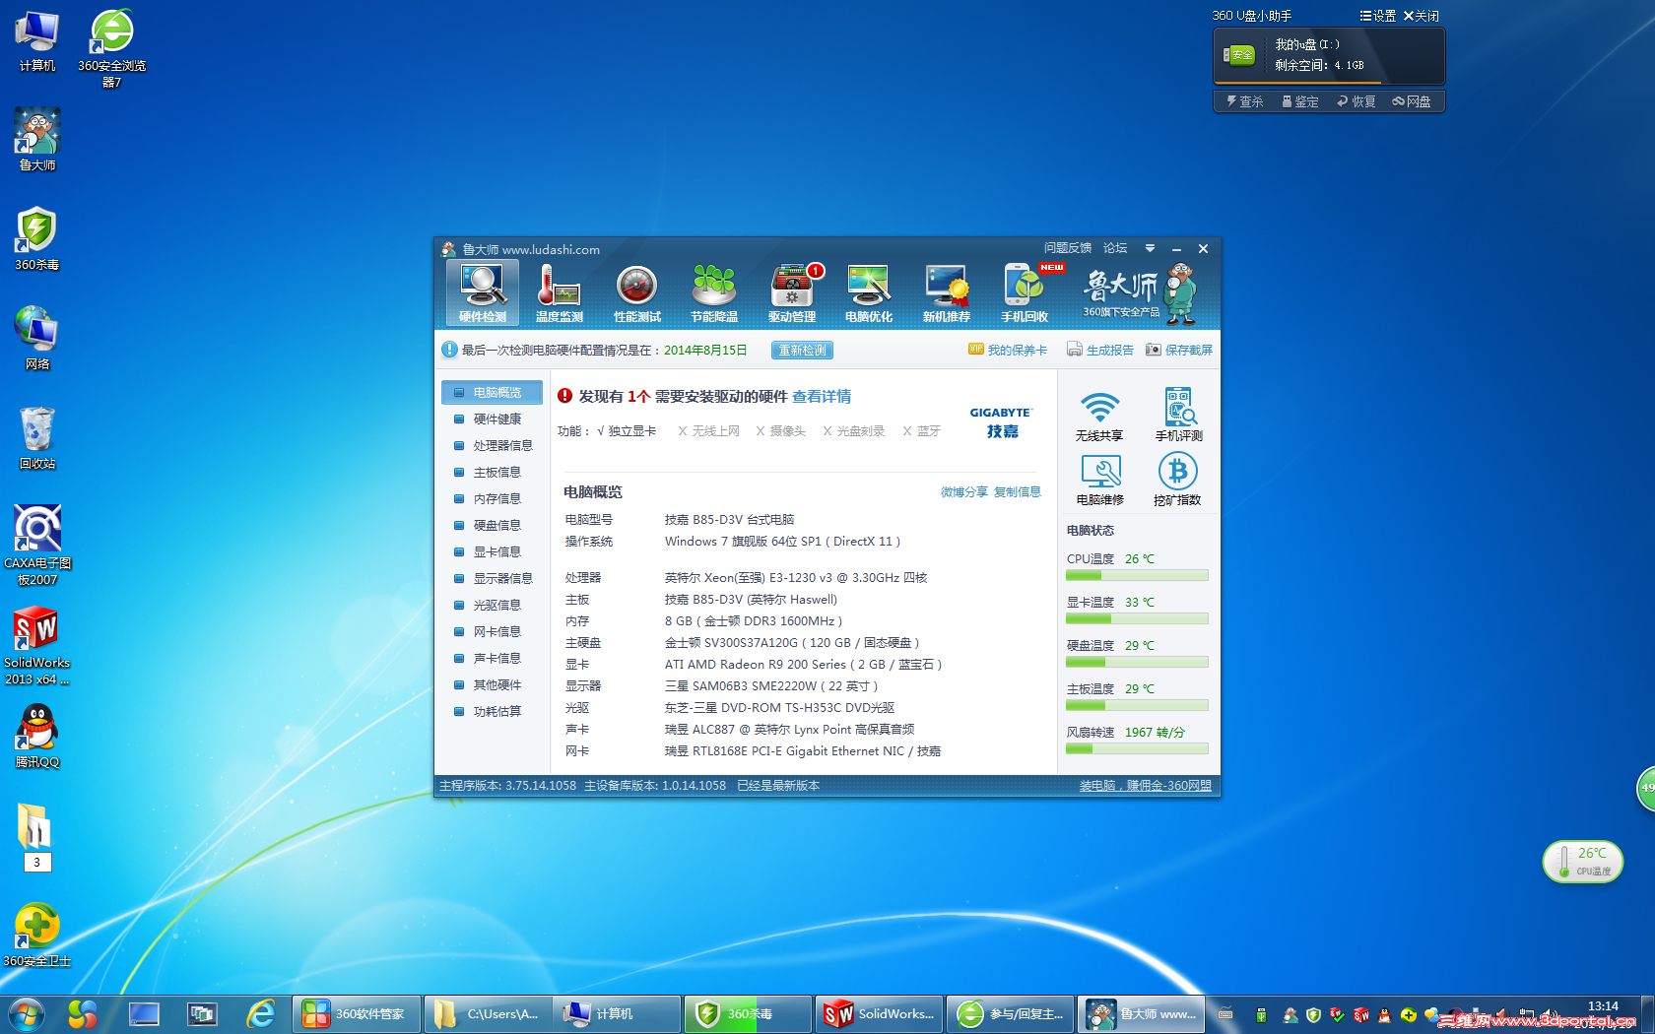Open 我的保养卡 maintenance card link
The width and height of the screenshot is (1655, 1034).
[x=1008, y=350]
